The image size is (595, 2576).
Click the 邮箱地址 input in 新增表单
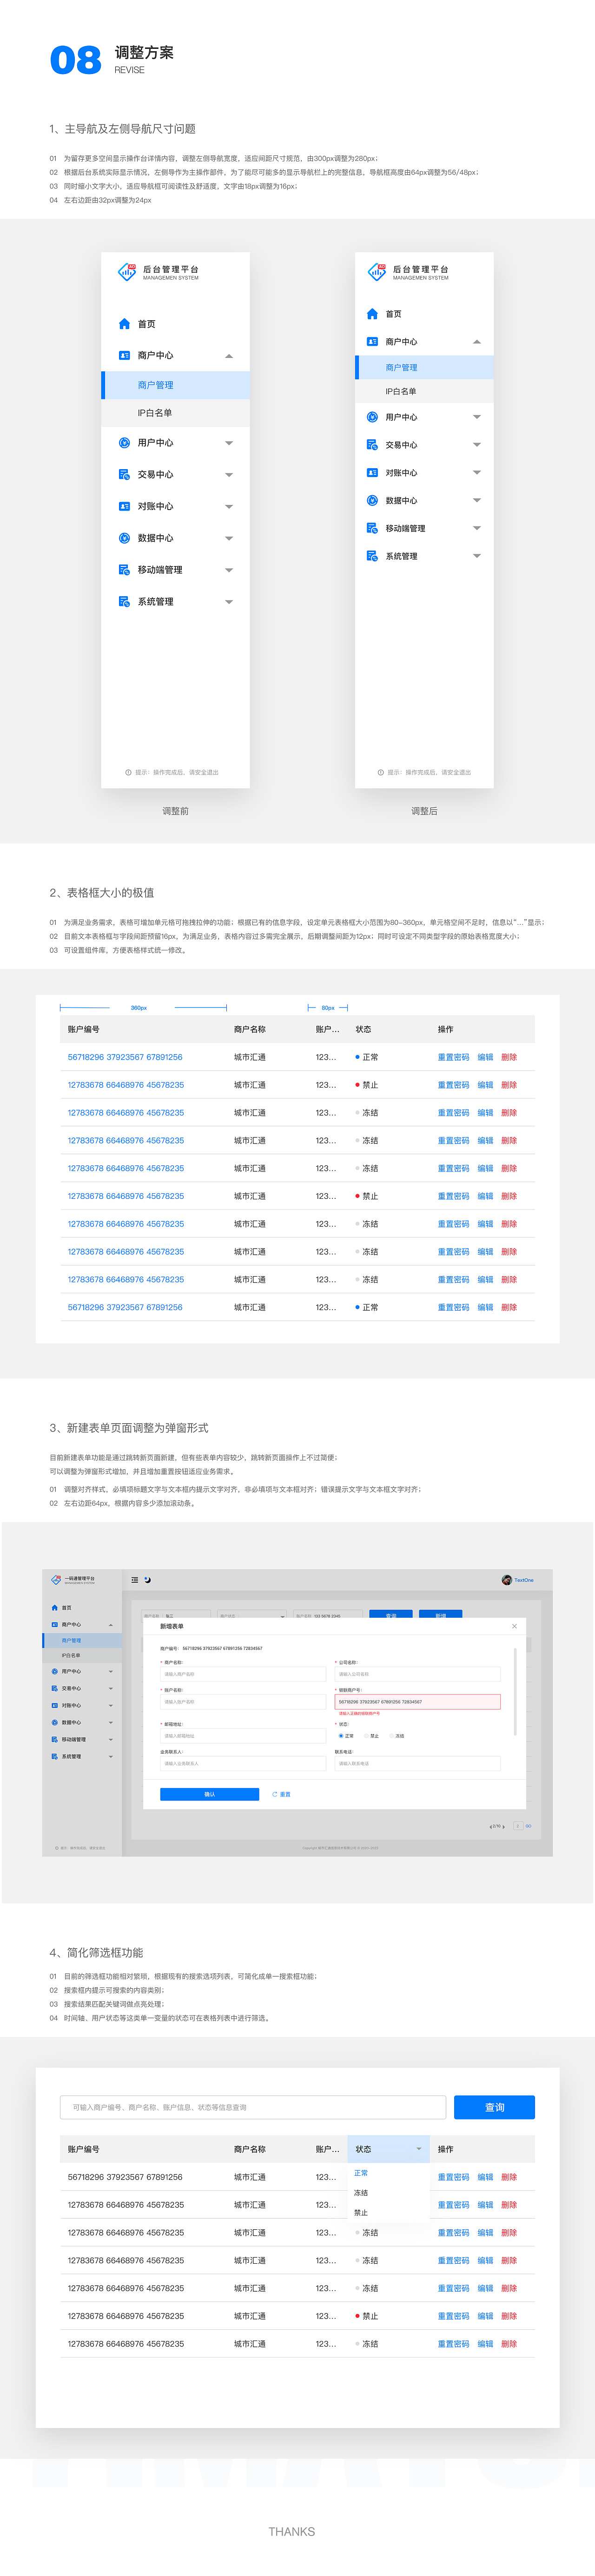[x=243, y=1736]
